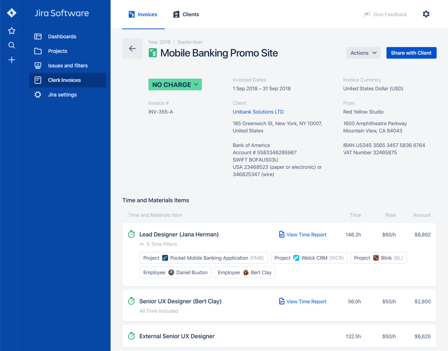Open Jira settings from sidebar
This screenshot has width=448, height=351.
coord(68,95)
